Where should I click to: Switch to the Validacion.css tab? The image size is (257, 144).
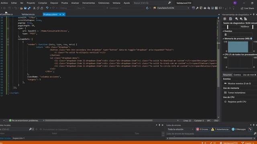[x=28, y=14]
